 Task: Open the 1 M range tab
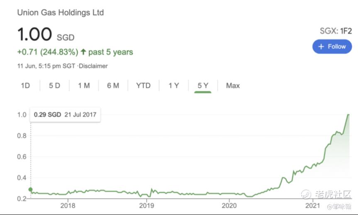pyautogui.click(x=84, y=86)
